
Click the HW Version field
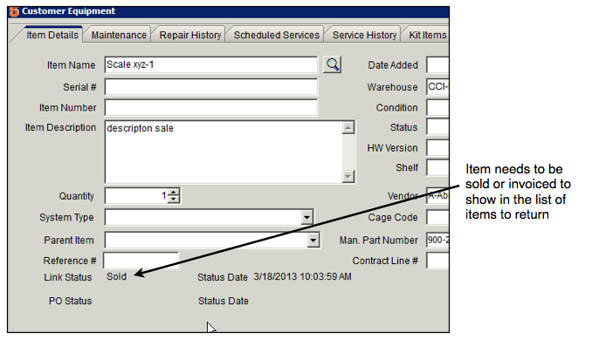pos(437,147)
